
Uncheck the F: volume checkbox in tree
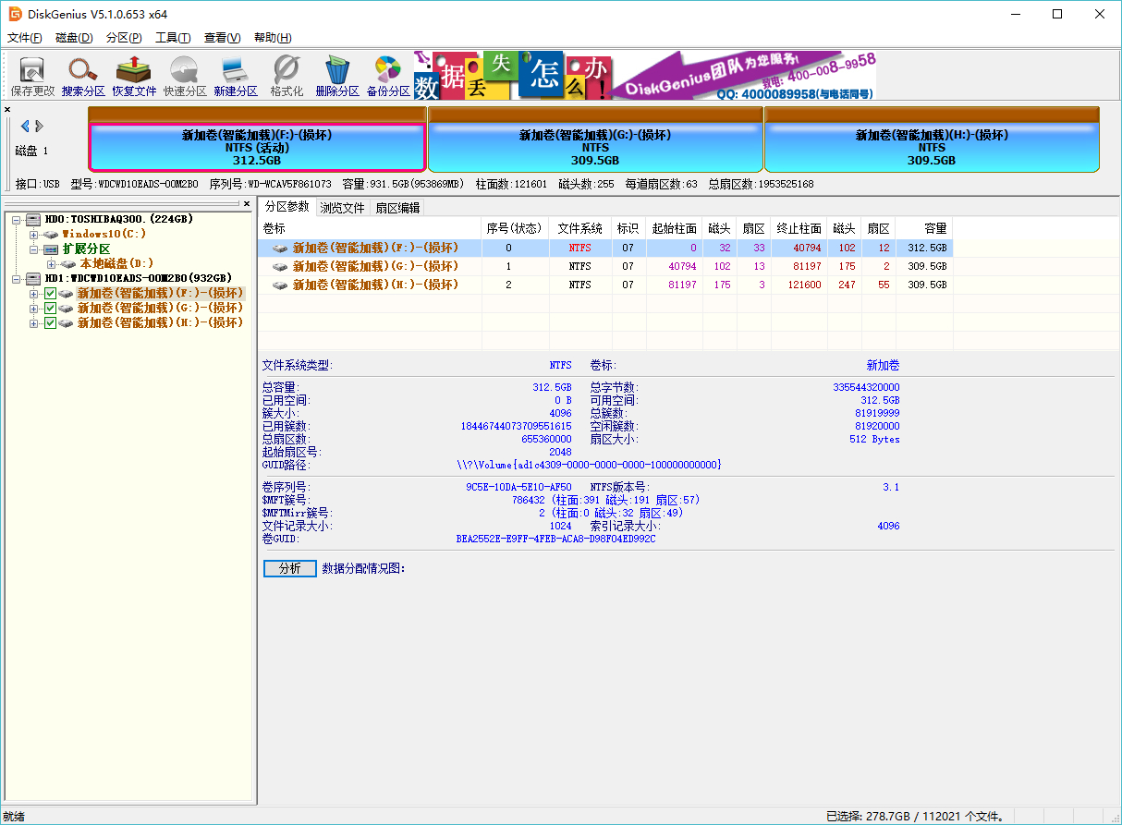(x=51, y=294)
